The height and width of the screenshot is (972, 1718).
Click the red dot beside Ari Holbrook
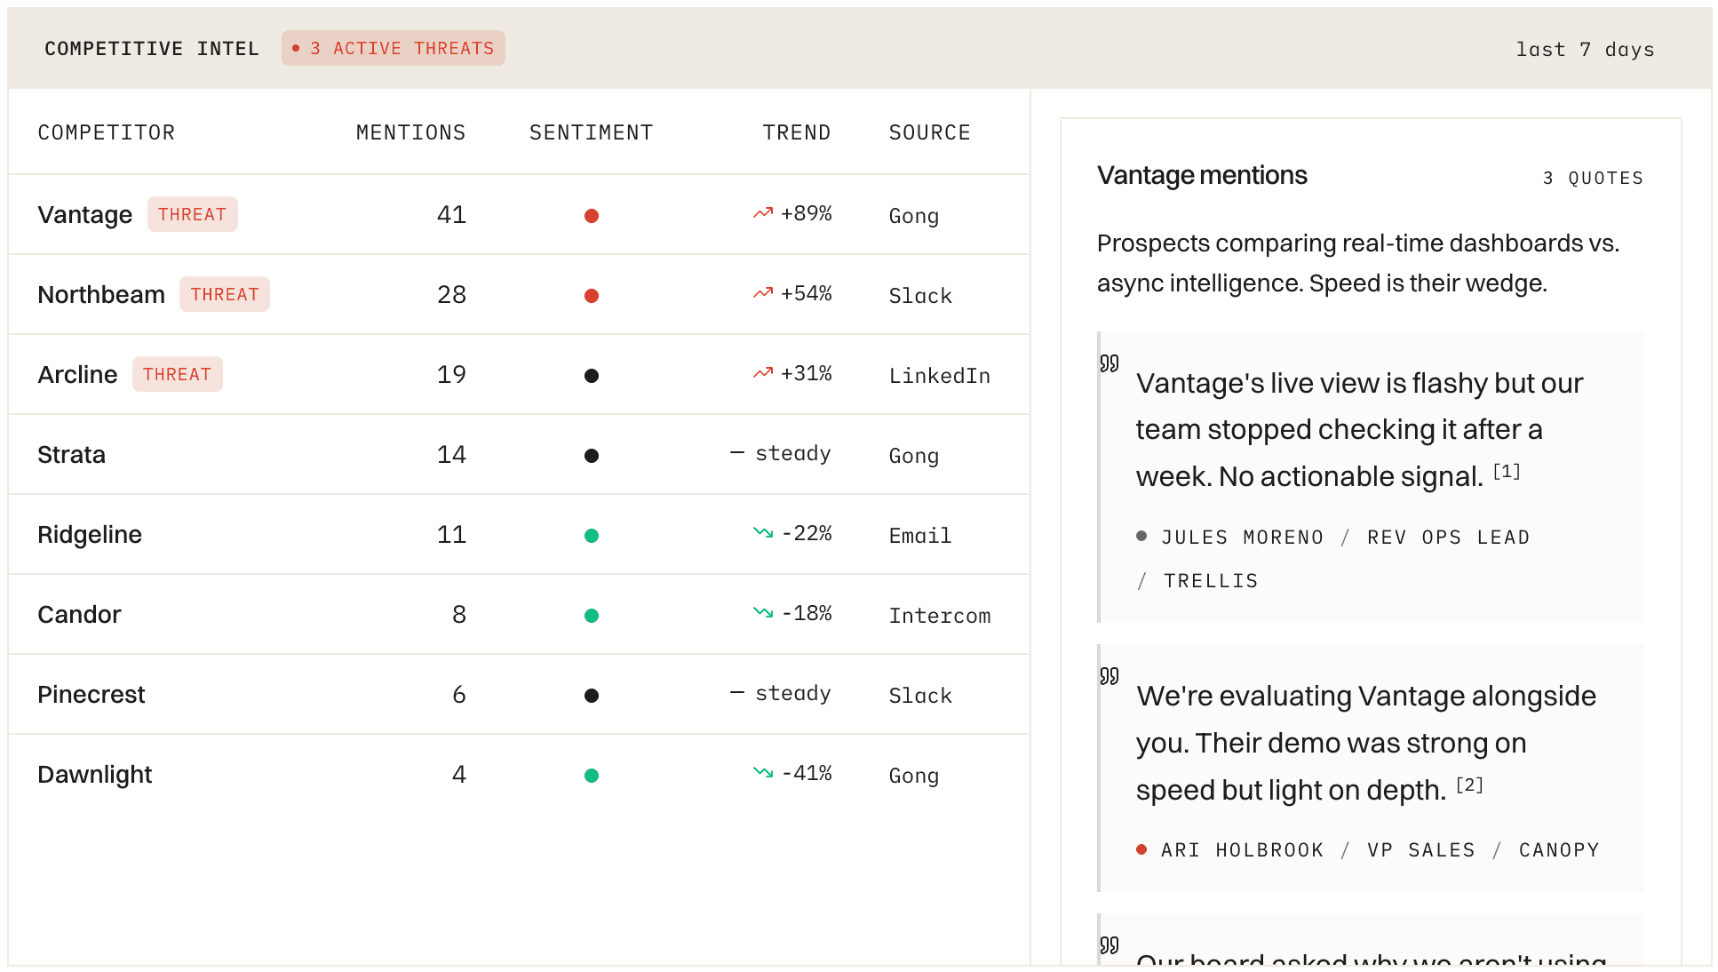point(1141,849)
